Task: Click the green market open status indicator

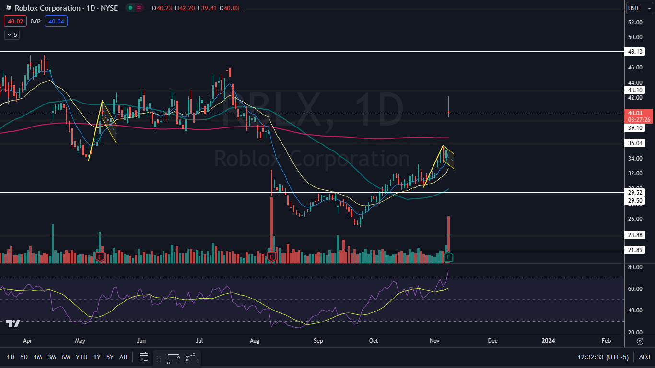Action: click(129, 8)
